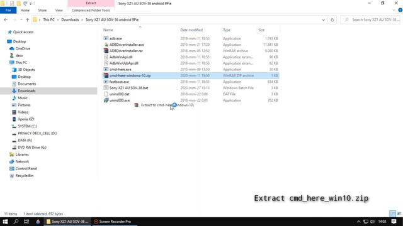The width and height of the screenshot is (403, 226).
Task: Click the Extract contextual tab header
Action: click(x=91, y=3)
